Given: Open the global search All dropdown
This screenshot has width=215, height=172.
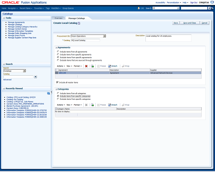Looking at the screenshot, I should click(178, 8).
